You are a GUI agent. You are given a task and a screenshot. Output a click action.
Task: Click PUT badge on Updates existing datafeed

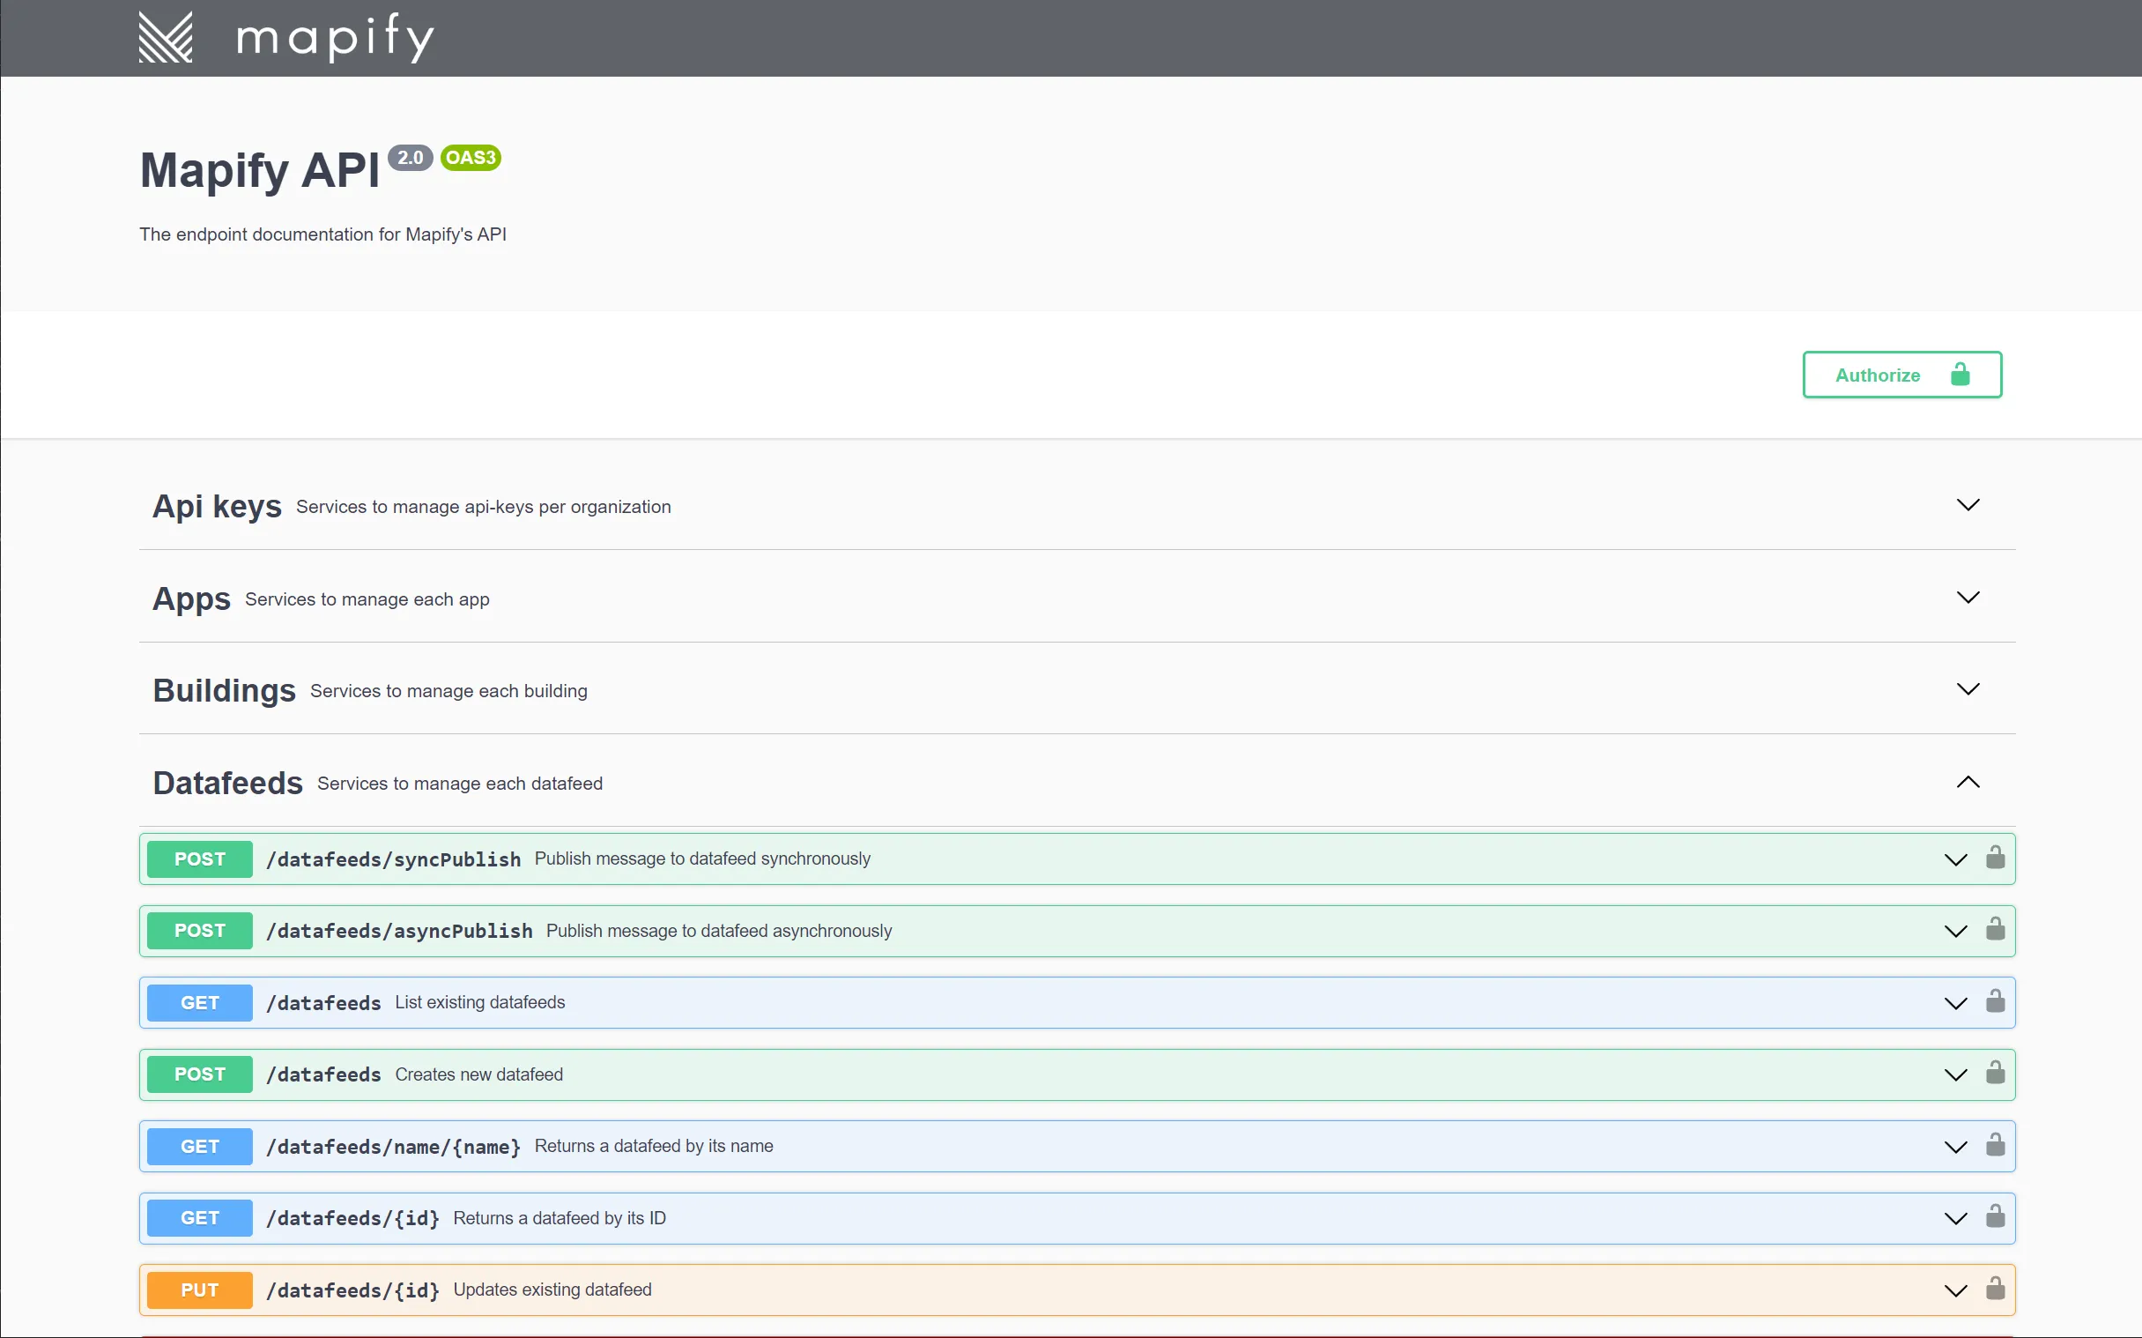(x=200, y=1290)
